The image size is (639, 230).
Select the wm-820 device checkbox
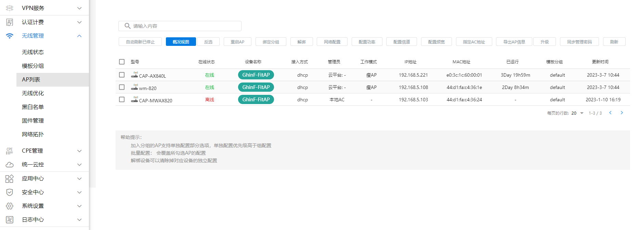(122, 87)
